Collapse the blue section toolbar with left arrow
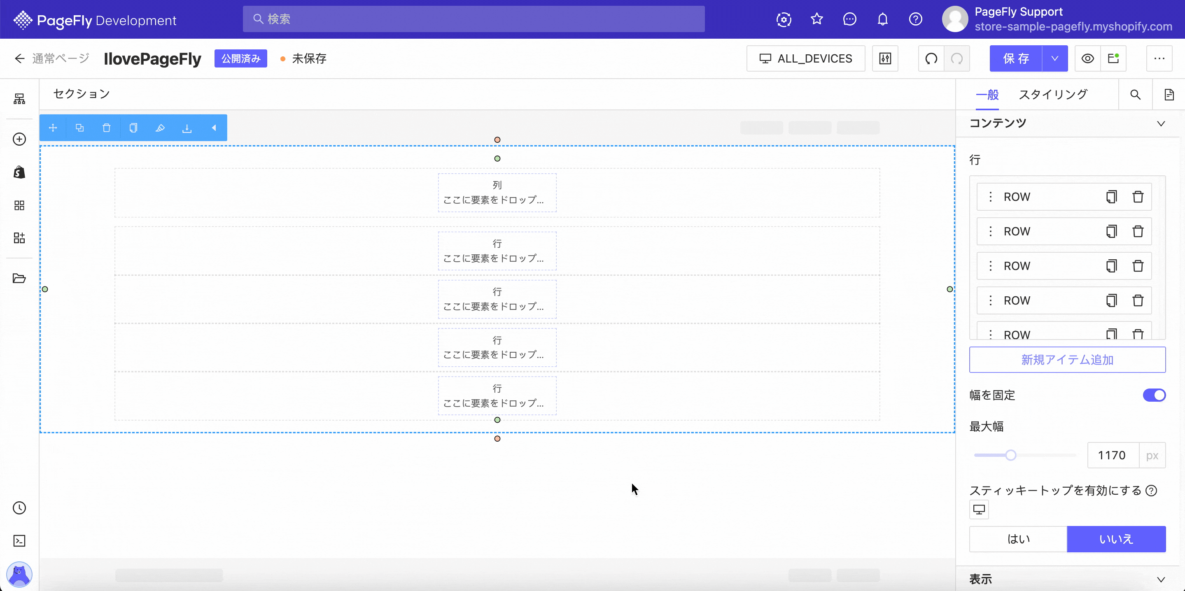1185x591 pixels. click(x=214, y=128)
